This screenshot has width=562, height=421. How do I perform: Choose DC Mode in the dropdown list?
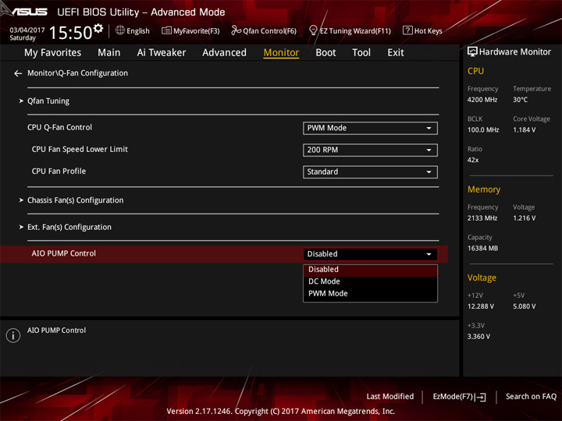coord(370,281)
